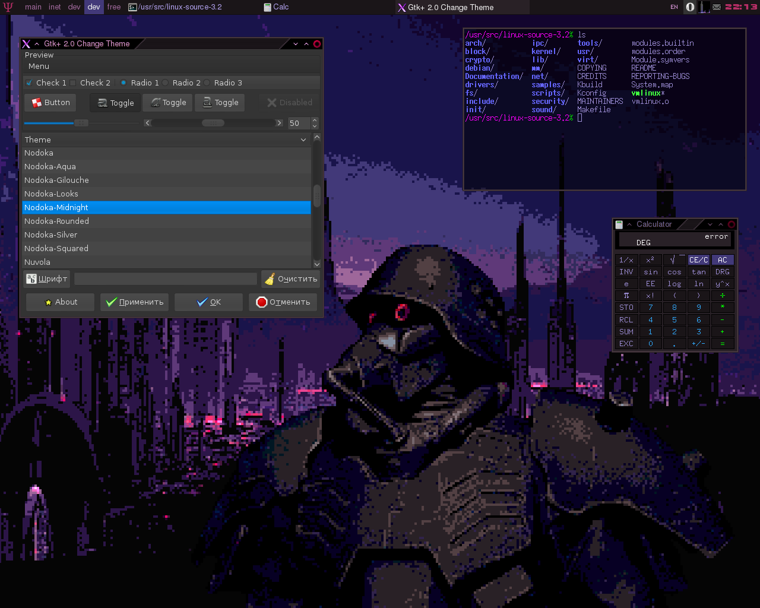Open the Change Theme window menu arrow beside the title
This screenshot has height=608, width=760.
37,44
